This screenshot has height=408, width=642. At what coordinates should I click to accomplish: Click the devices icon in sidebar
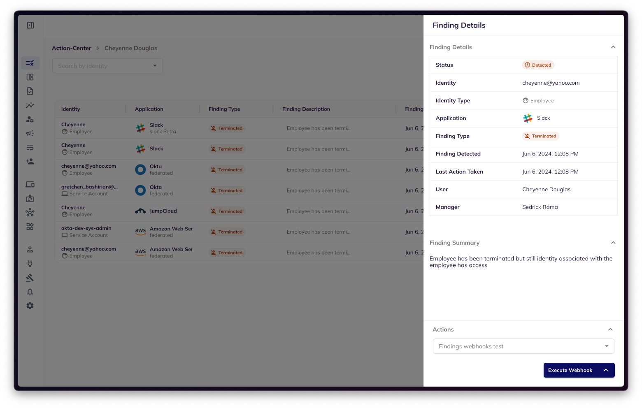[30, 185]
